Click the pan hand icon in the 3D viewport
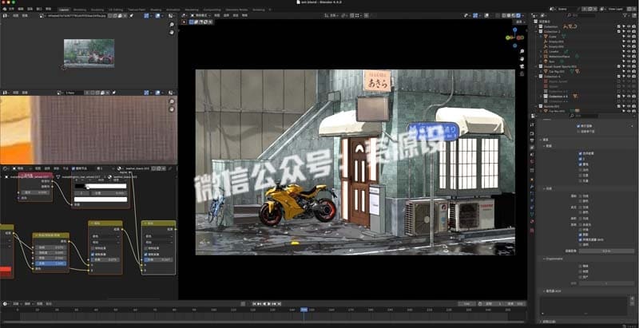This screenshot has height=328, width=639. click(x=522, y=59)
